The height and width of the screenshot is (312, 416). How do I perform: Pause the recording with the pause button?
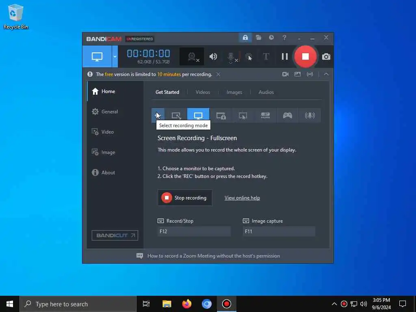[285, 56]
